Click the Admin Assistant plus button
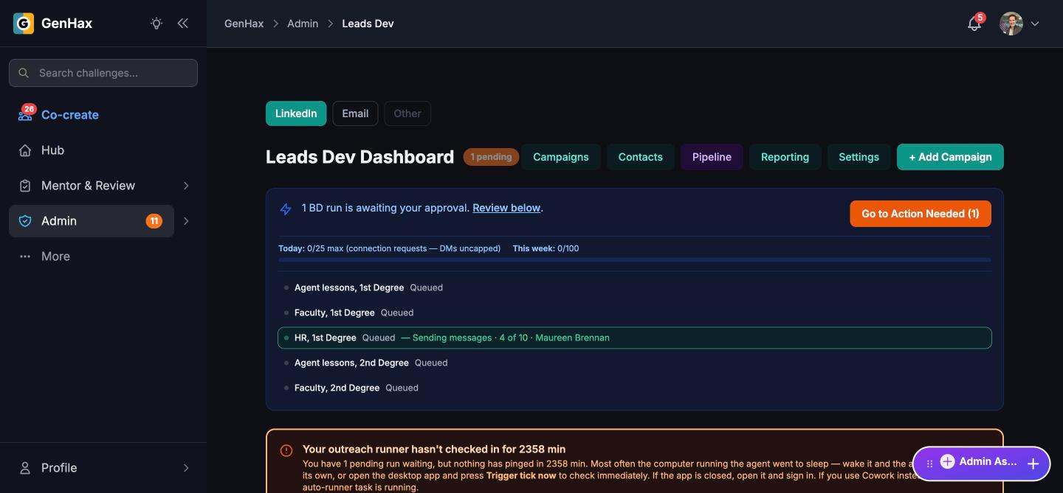Screen dimensions: 1063x493 1033,464
